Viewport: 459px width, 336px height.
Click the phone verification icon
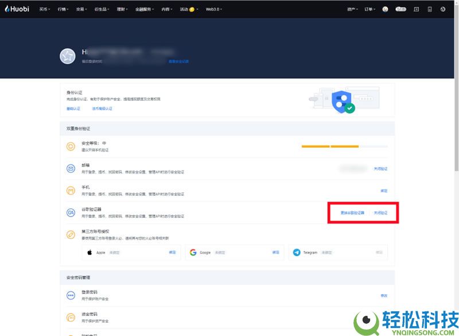coord(71,190)
